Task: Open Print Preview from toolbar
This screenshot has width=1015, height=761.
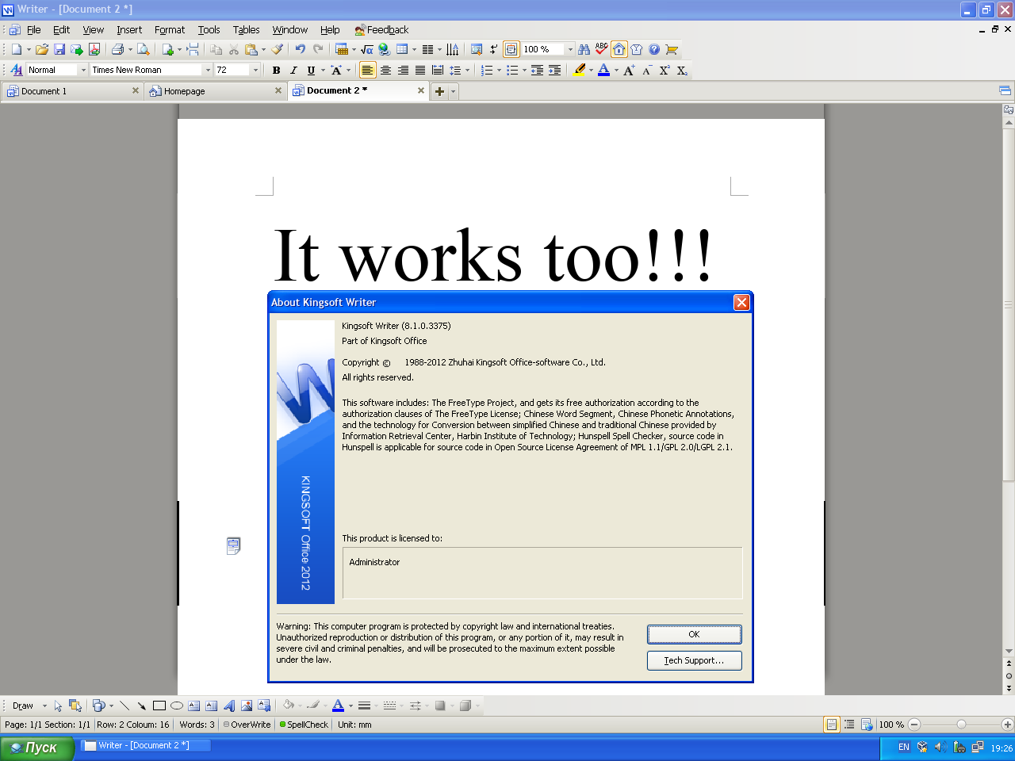Action: 144,49
